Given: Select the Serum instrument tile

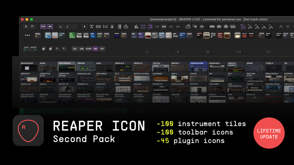Looking at the screenshot, I should pos(85,66).
